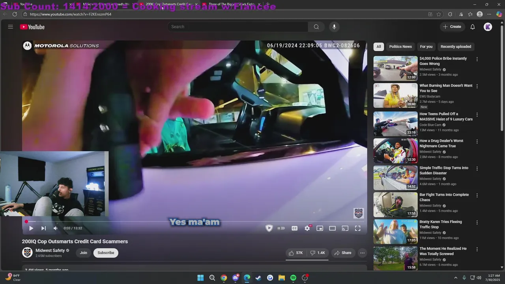The width and height of the screenshot is (505, 284).
Task: Select the Politics News filter chip
Action: click(x=400, y=47)
